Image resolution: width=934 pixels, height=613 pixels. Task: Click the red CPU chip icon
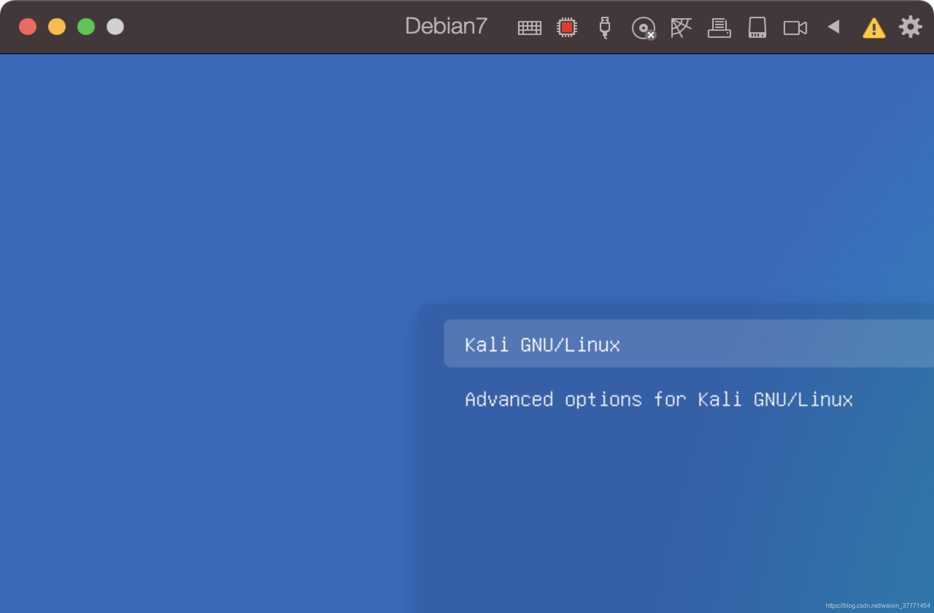click(567, 28)
